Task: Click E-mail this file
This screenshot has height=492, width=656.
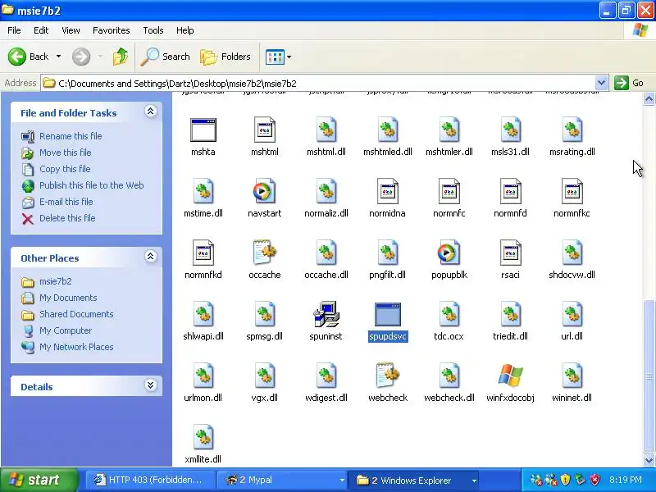Action: click(66, 202)
